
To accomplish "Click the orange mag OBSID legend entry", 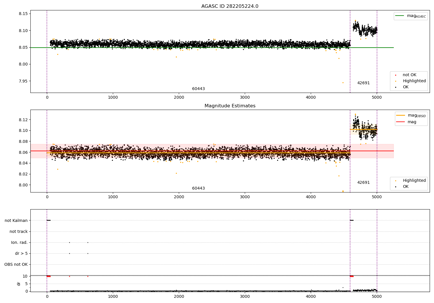I will pos(411,115).
